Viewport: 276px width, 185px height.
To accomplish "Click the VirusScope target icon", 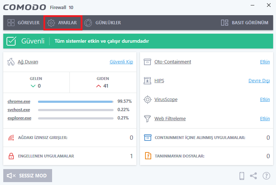I will click(x=148, y=100).
